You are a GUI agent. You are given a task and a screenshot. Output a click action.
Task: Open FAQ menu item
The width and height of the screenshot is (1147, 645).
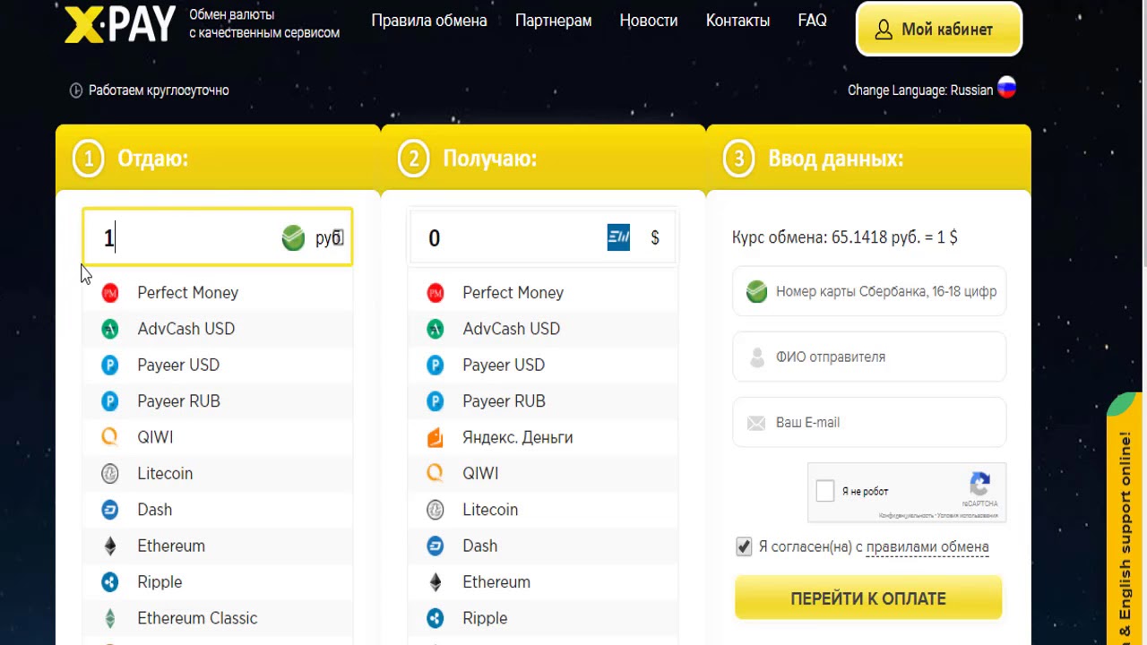point(812,20)
